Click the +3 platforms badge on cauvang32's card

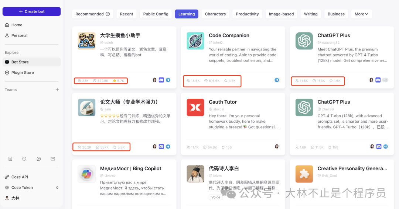[385, 80]
